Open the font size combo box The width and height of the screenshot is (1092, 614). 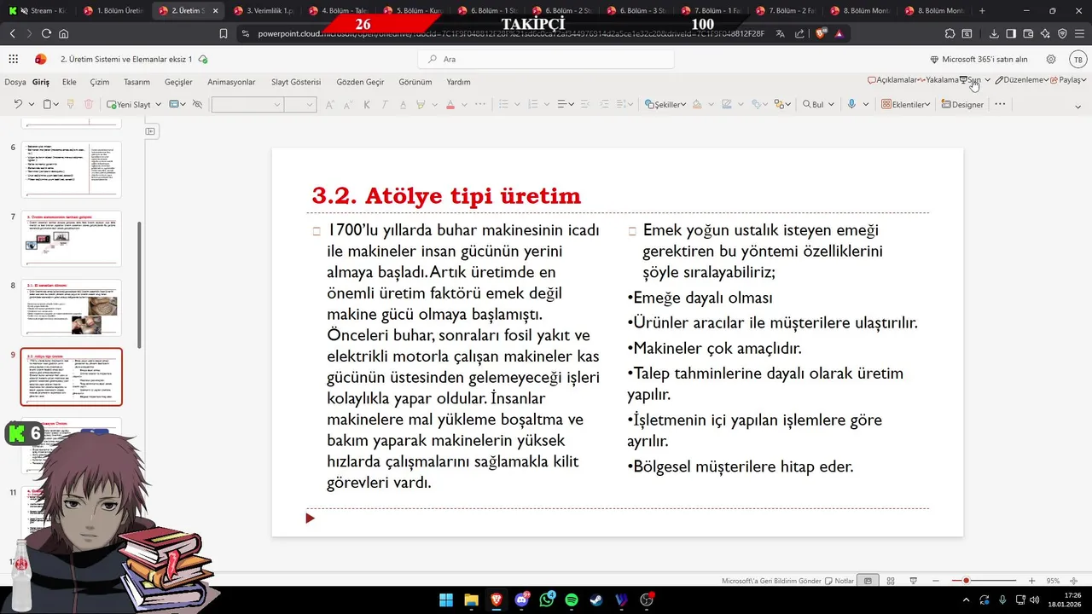[299, 104]
